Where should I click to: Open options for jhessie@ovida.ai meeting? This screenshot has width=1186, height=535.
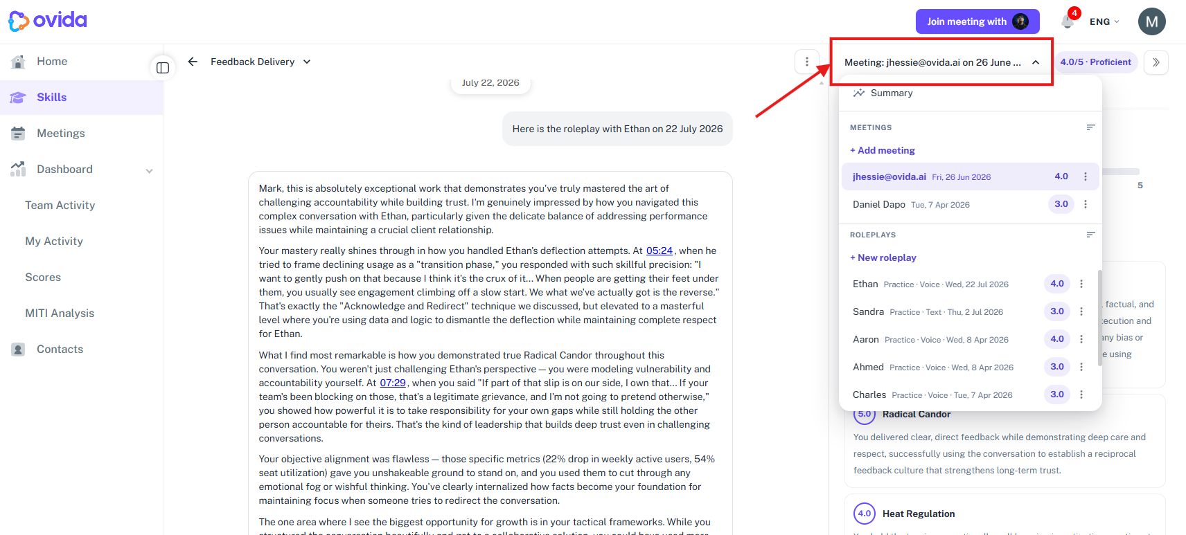point(1086,176)
